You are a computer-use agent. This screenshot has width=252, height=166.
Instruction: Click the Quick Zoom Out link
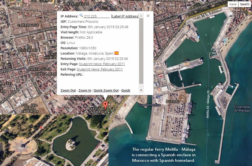(106, 91)
